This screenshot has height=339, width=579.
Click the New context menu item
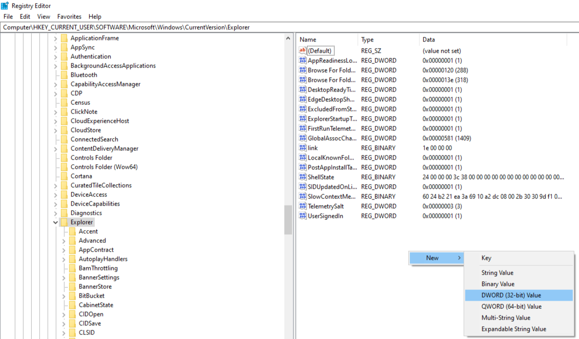437,258
